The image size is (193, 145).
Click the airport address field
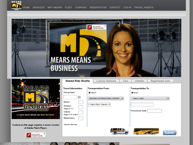[99, 105]
